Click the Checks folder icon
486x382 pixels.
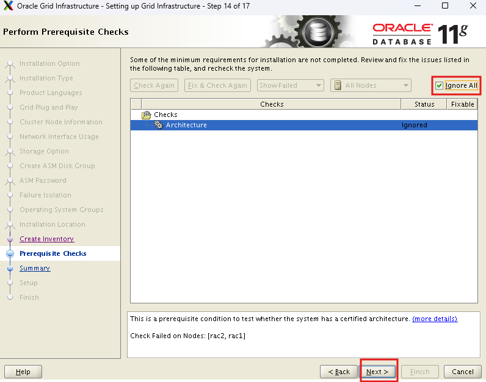pyautogui.click(x=147, y=115)
